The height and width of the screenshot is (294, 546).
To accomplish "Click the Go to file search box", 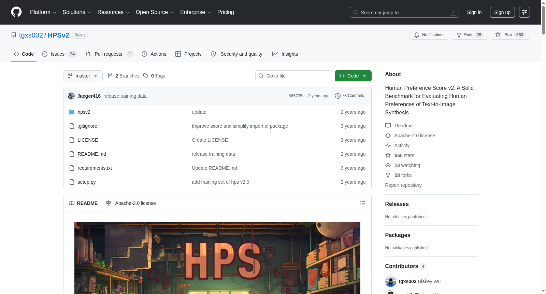I will pyautogui.click(x=293, y=76).
